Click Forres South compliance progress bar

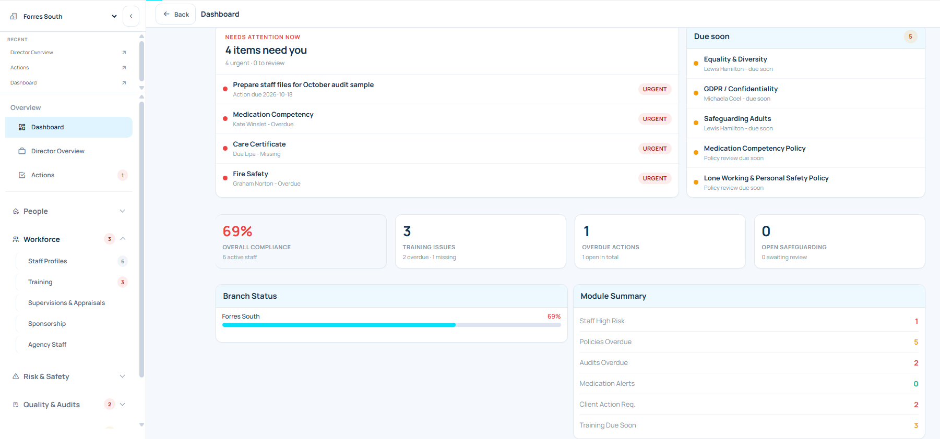tap(391, 325)
